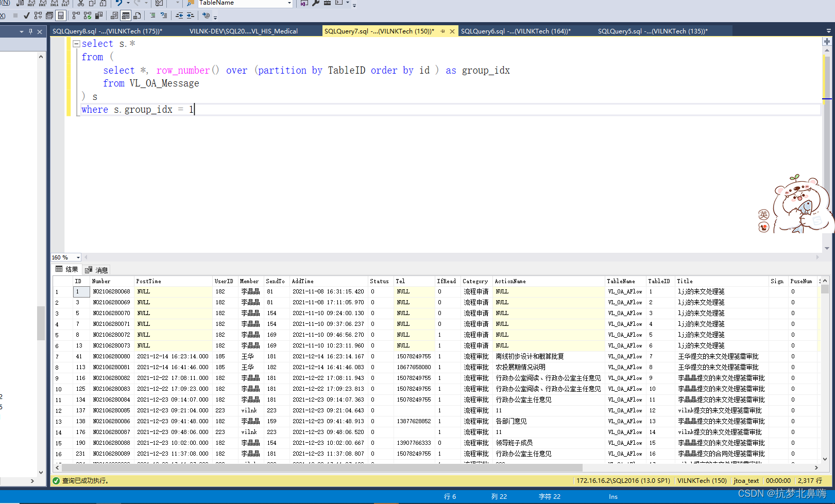The width and height of the screenshot is (835, 504).
Task: Pin the SQLQuery7.sql tab
Action: click(x=442, y=31)
